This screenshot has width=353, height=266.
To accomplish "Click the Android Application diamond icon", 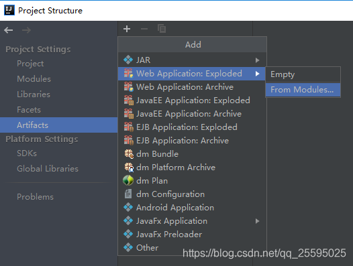I will click(128, 207).
